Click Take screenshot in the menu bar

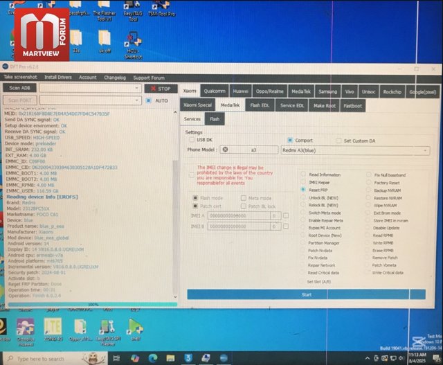(x=20, y=77)
